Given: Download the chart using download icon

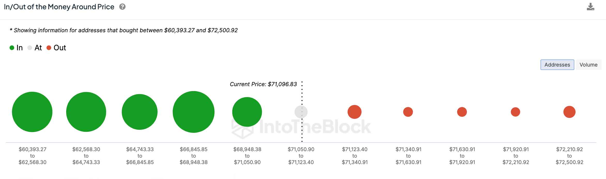Looking at the screenshot, I should pos(590,7).
